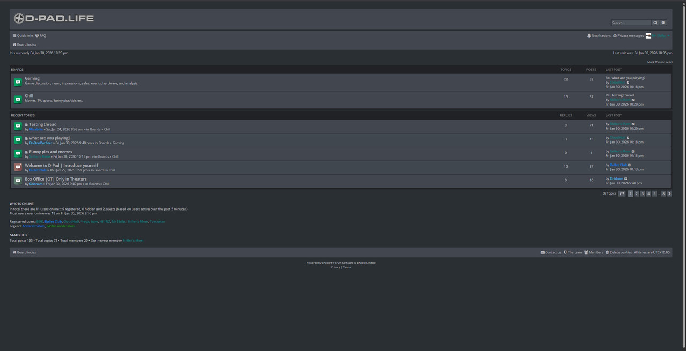Open The team page
686x351 pixels.
click(573, 252)
